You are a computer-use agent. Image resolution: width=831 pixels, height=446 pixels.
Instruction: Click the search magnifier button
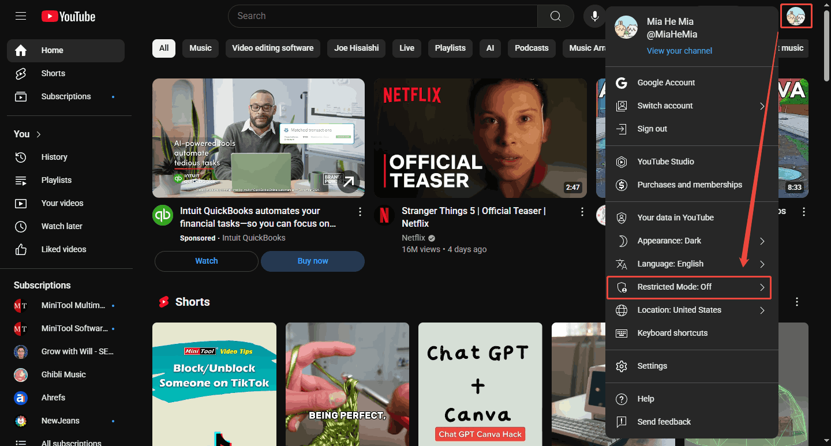coord(555,16)
